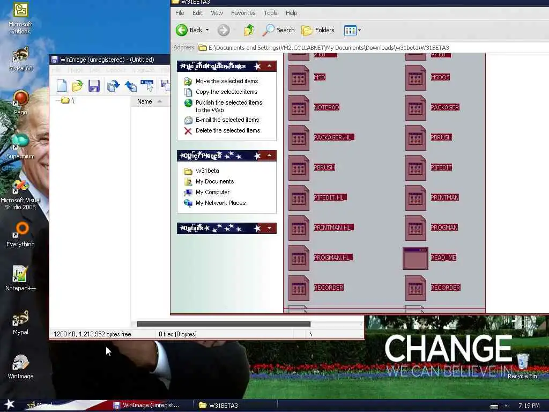The height and width of the screenshot is (412, 549).
Task: Select the READ_ME file icon
Action: (416, 259)
